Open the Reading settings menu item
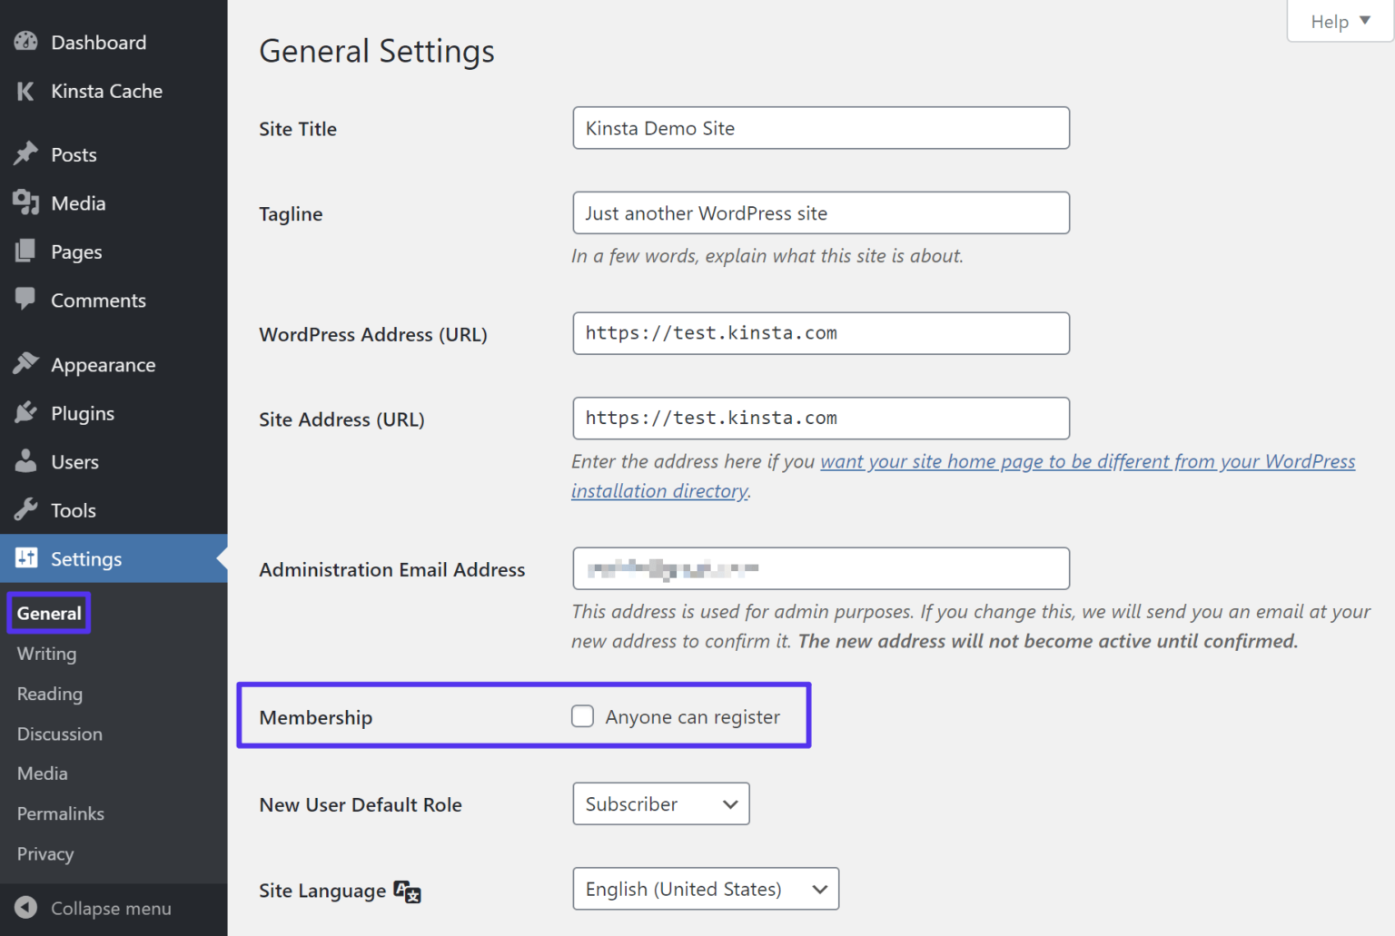 tap(48, 694)
